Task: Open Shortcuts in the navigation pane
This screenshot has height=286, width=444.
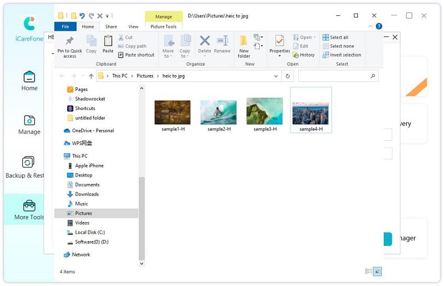Action: point(81,108)
